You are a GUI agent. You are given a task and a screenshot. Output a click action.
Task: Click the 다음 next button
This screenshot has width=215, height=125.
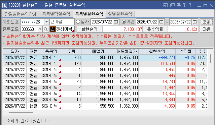(x=206, y=29)
